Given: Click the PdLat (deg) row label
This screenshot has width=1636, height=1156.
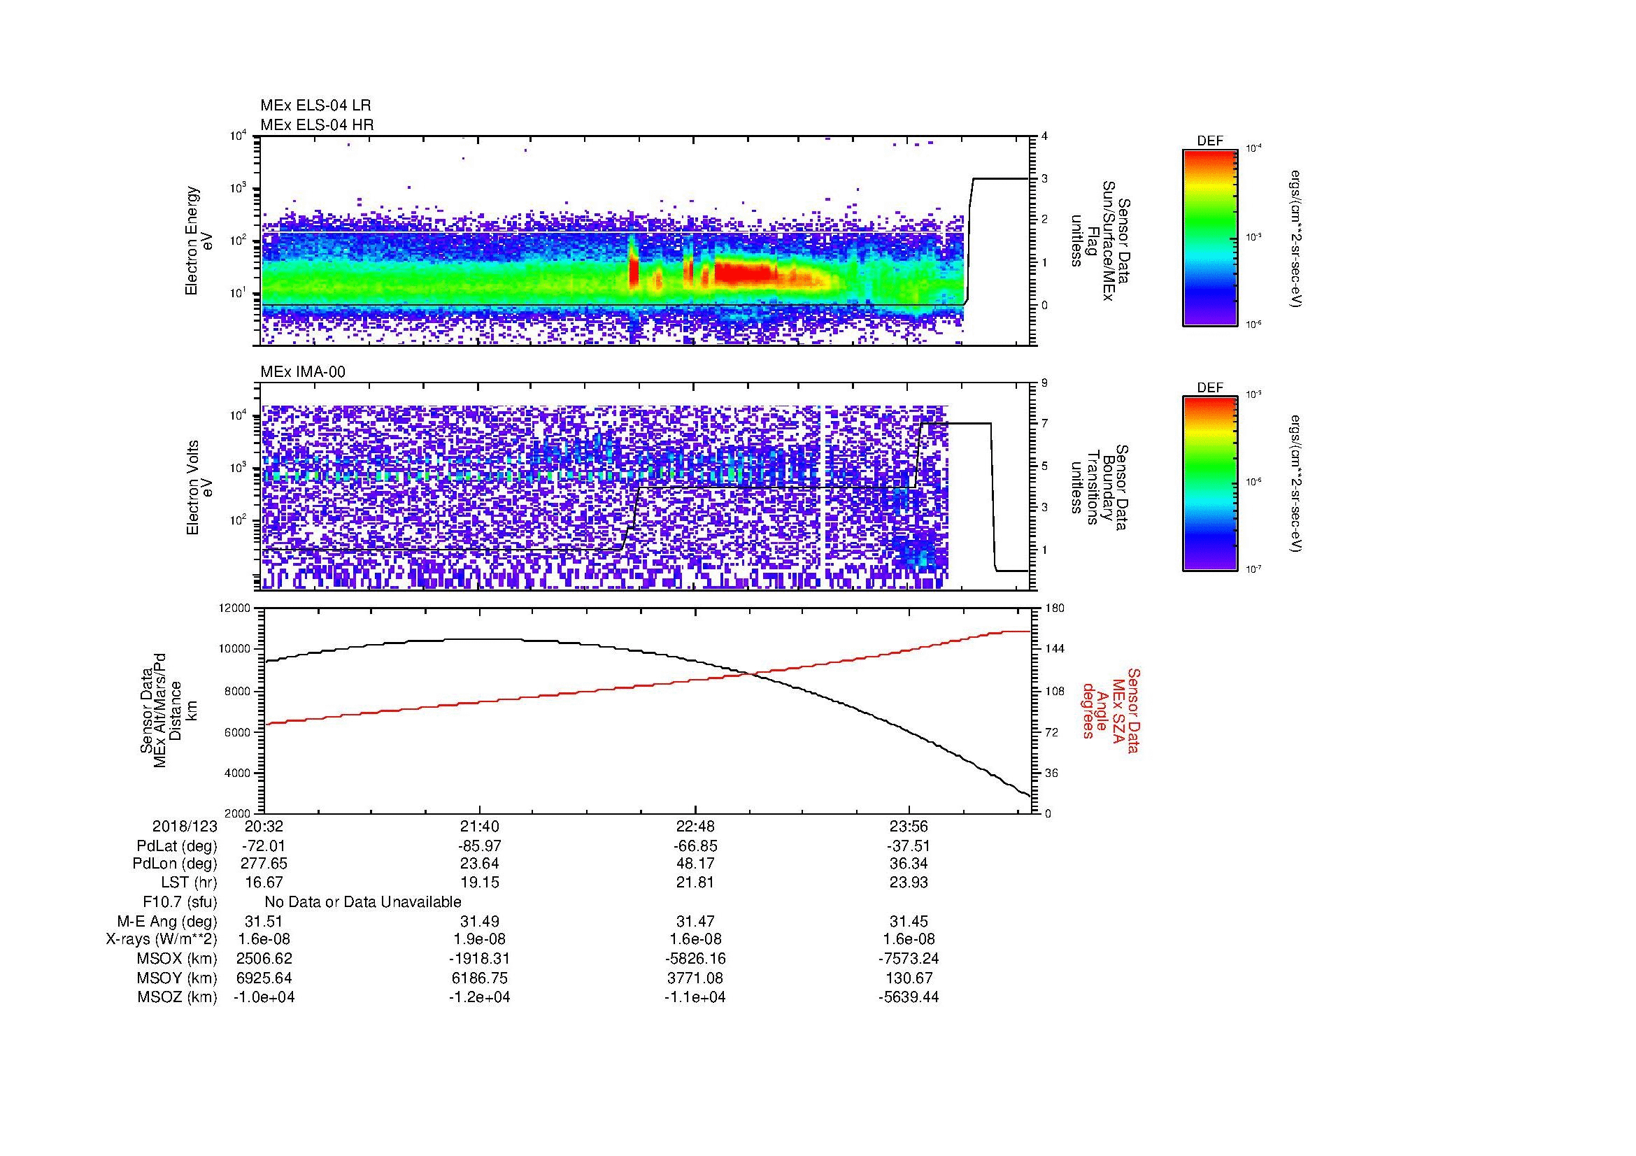Looking at the screenshot, I should [x=177, y=846].
